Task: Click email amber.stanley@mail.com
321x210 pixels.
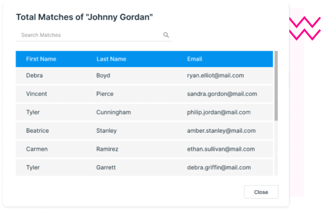Action: 221,131
